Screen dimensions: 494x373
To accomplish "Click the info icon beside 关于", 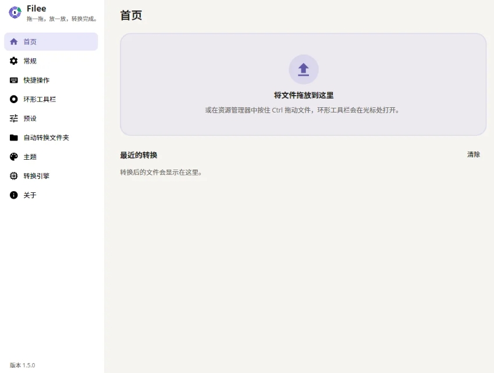I will [x=13, y=195].
